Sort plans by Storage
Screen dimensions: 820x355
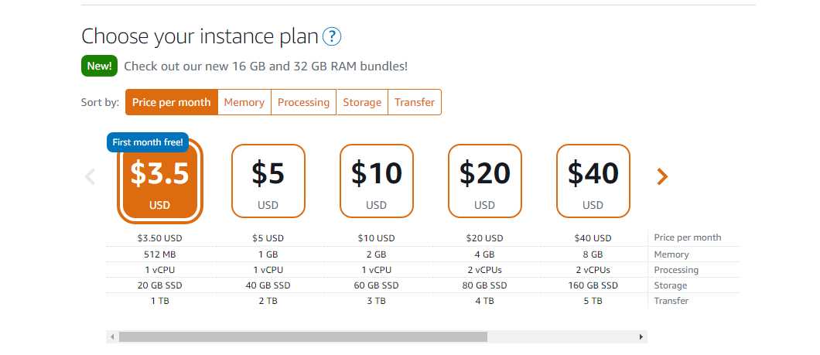point(362,102)
